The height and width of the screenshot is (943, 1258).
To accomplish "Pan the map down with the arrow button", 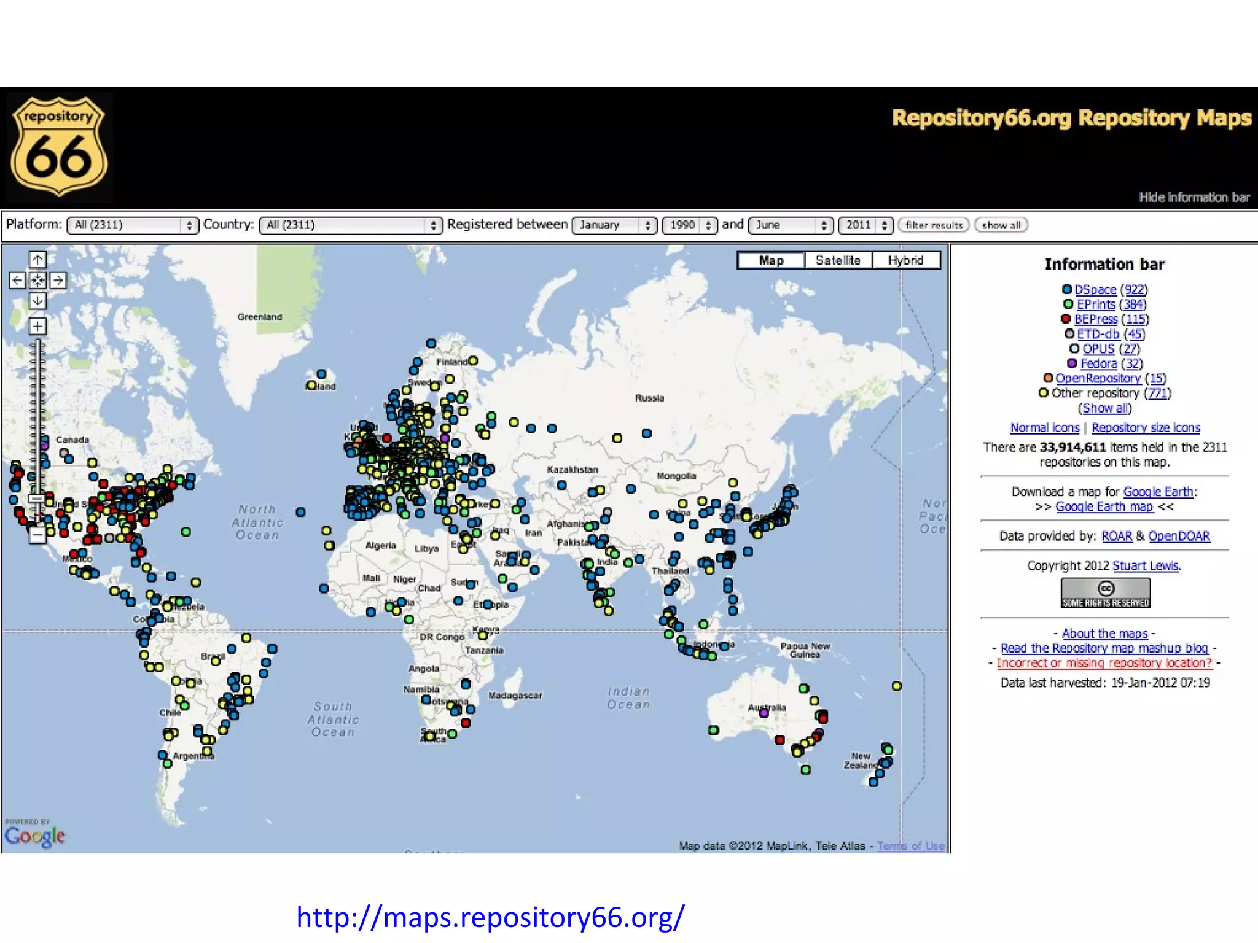I will (37, 301).
